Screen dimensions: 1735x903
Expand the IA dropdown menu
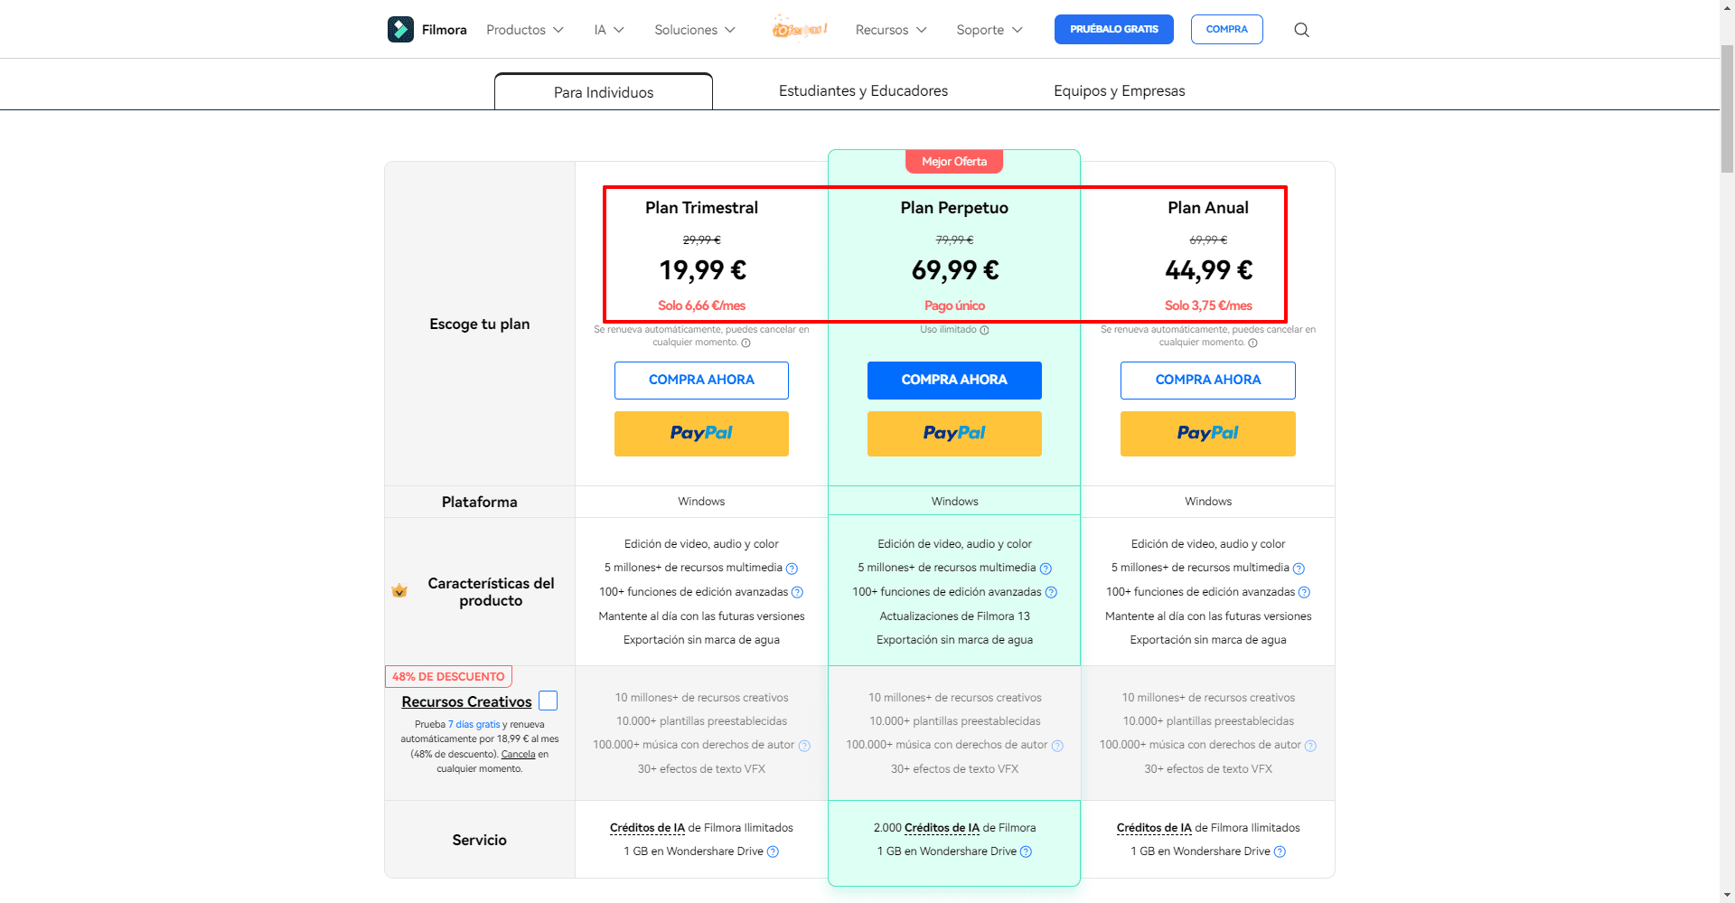[609, 30]
